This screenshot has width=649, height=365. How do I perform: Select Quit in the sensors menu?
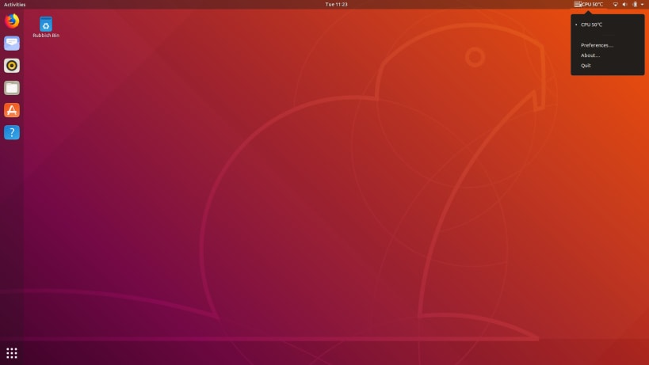coord(607,66)
